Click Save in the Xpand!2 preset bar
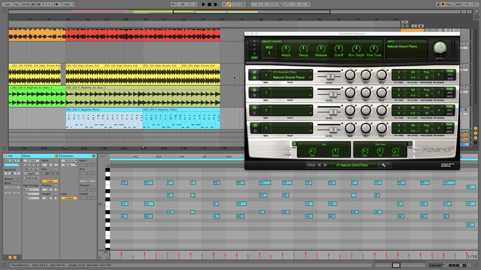481x270 pixels. (311, 165)
